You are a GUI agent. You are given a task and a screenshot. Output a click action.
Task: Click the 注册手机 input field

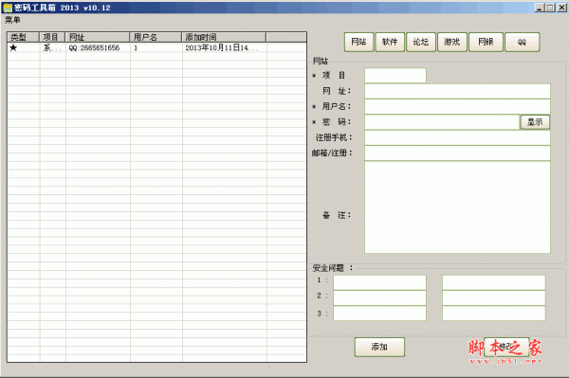457,137
